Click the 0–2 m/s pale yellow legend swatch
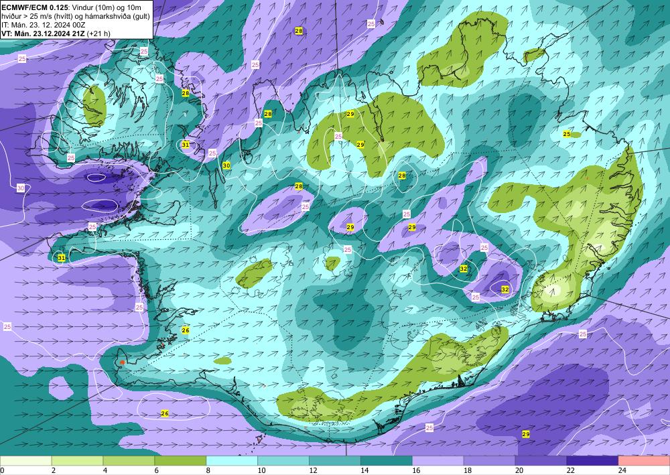670x475 pixels. click(x=25, y=461)
